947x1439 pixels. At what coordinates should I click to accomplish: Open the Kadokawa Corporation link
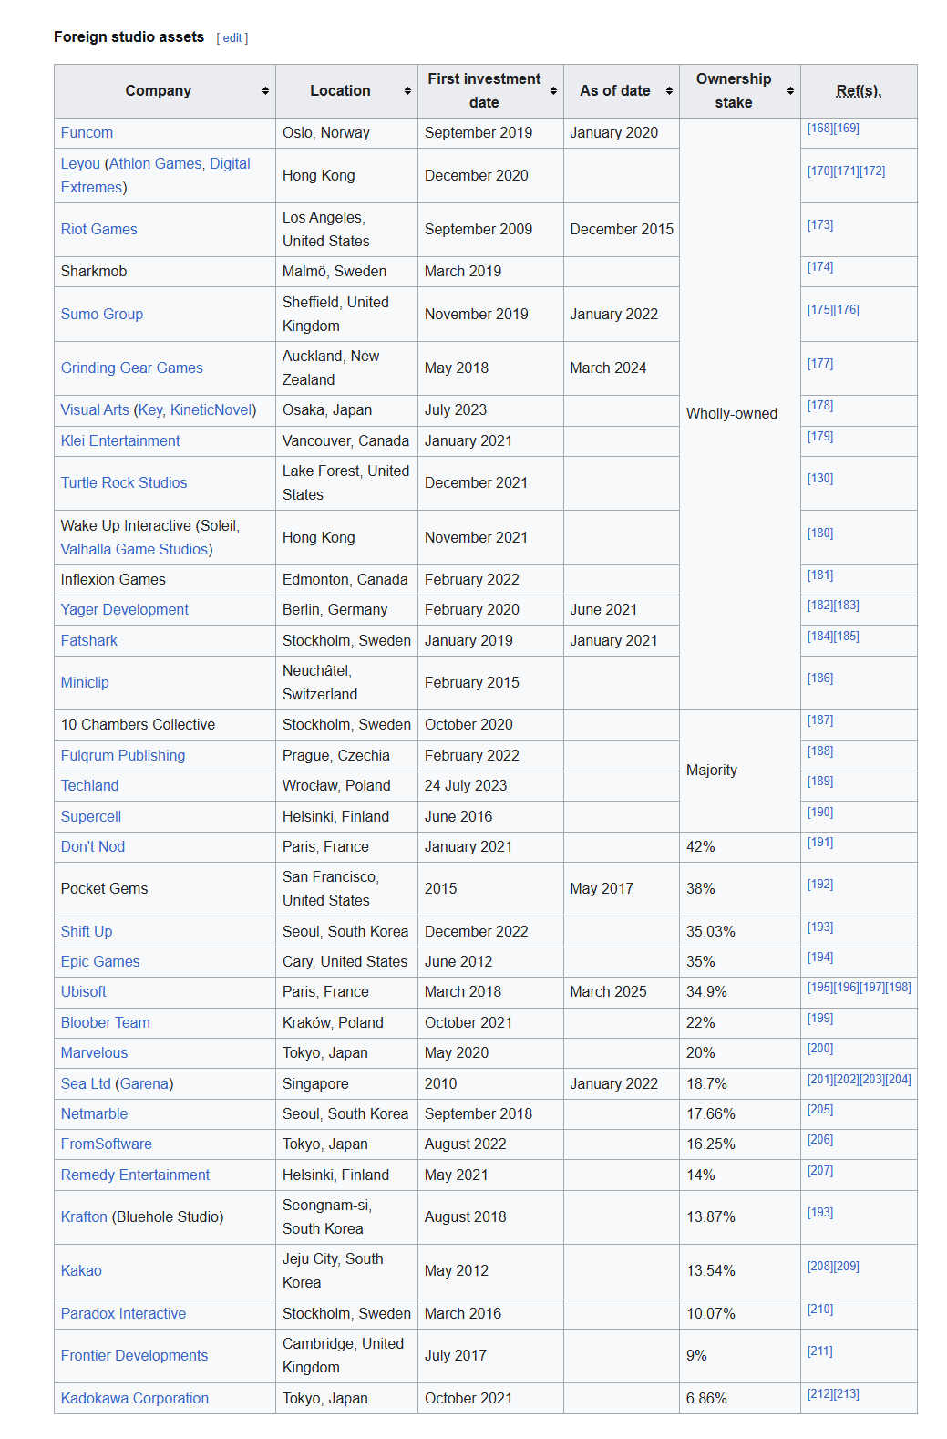click(134, 1399)
